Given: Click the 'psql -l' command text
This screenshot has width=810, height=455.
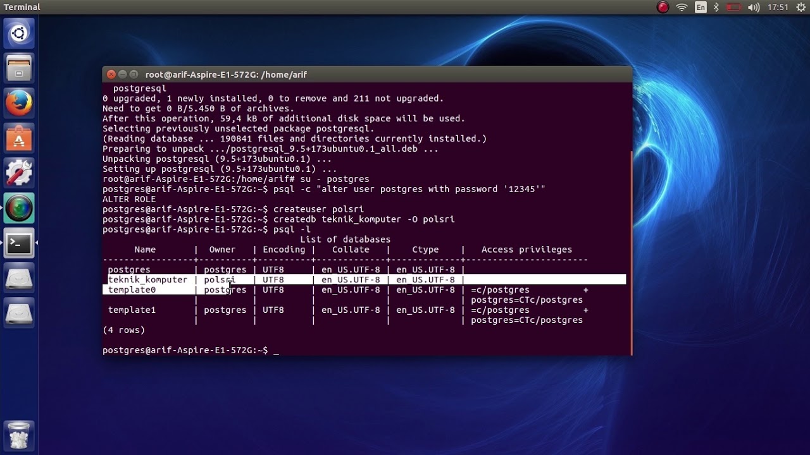Looking at the screenshot, I should (292, 229).
